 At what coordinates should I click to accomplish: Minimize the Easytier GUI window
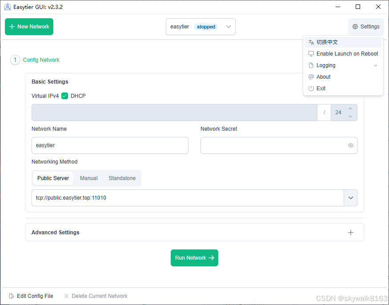click(337, 7)
